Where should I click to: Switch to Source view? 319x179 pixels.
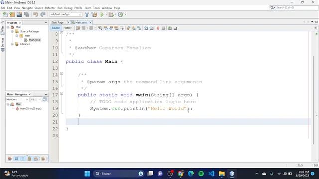coord(56,28)
